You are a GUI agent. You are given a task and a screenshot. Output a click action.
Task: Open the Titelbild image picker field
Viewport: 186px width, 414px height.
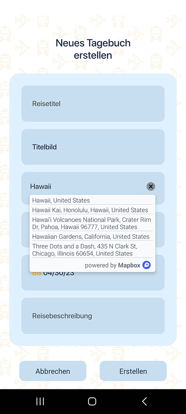(x=93, y=147)
